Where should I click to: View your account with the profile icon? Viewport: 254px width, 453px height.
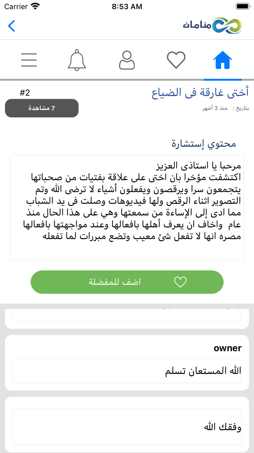(x=127, y=60)
